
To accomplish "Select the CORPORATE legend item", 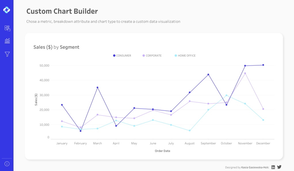I will point(152,56).
